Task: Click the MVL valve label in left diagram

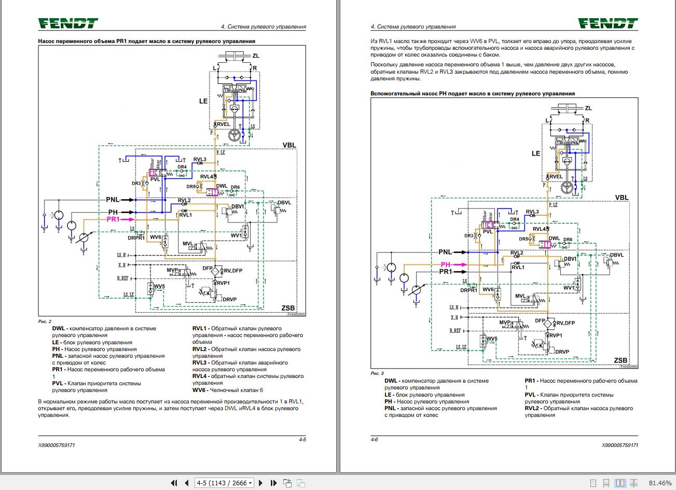Action: click(x=188, y=243)
